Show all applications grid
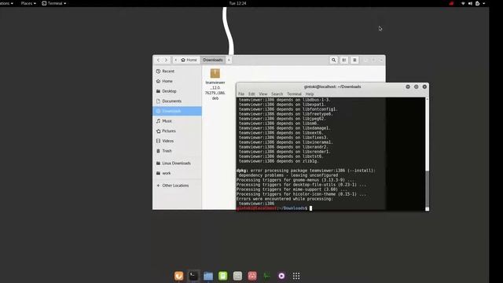 [296, 276]
